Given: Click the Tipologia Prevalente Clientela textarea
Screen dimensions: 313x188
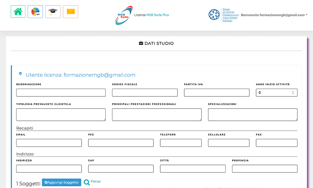Looking at the screenshot, I should pos(61,115).
